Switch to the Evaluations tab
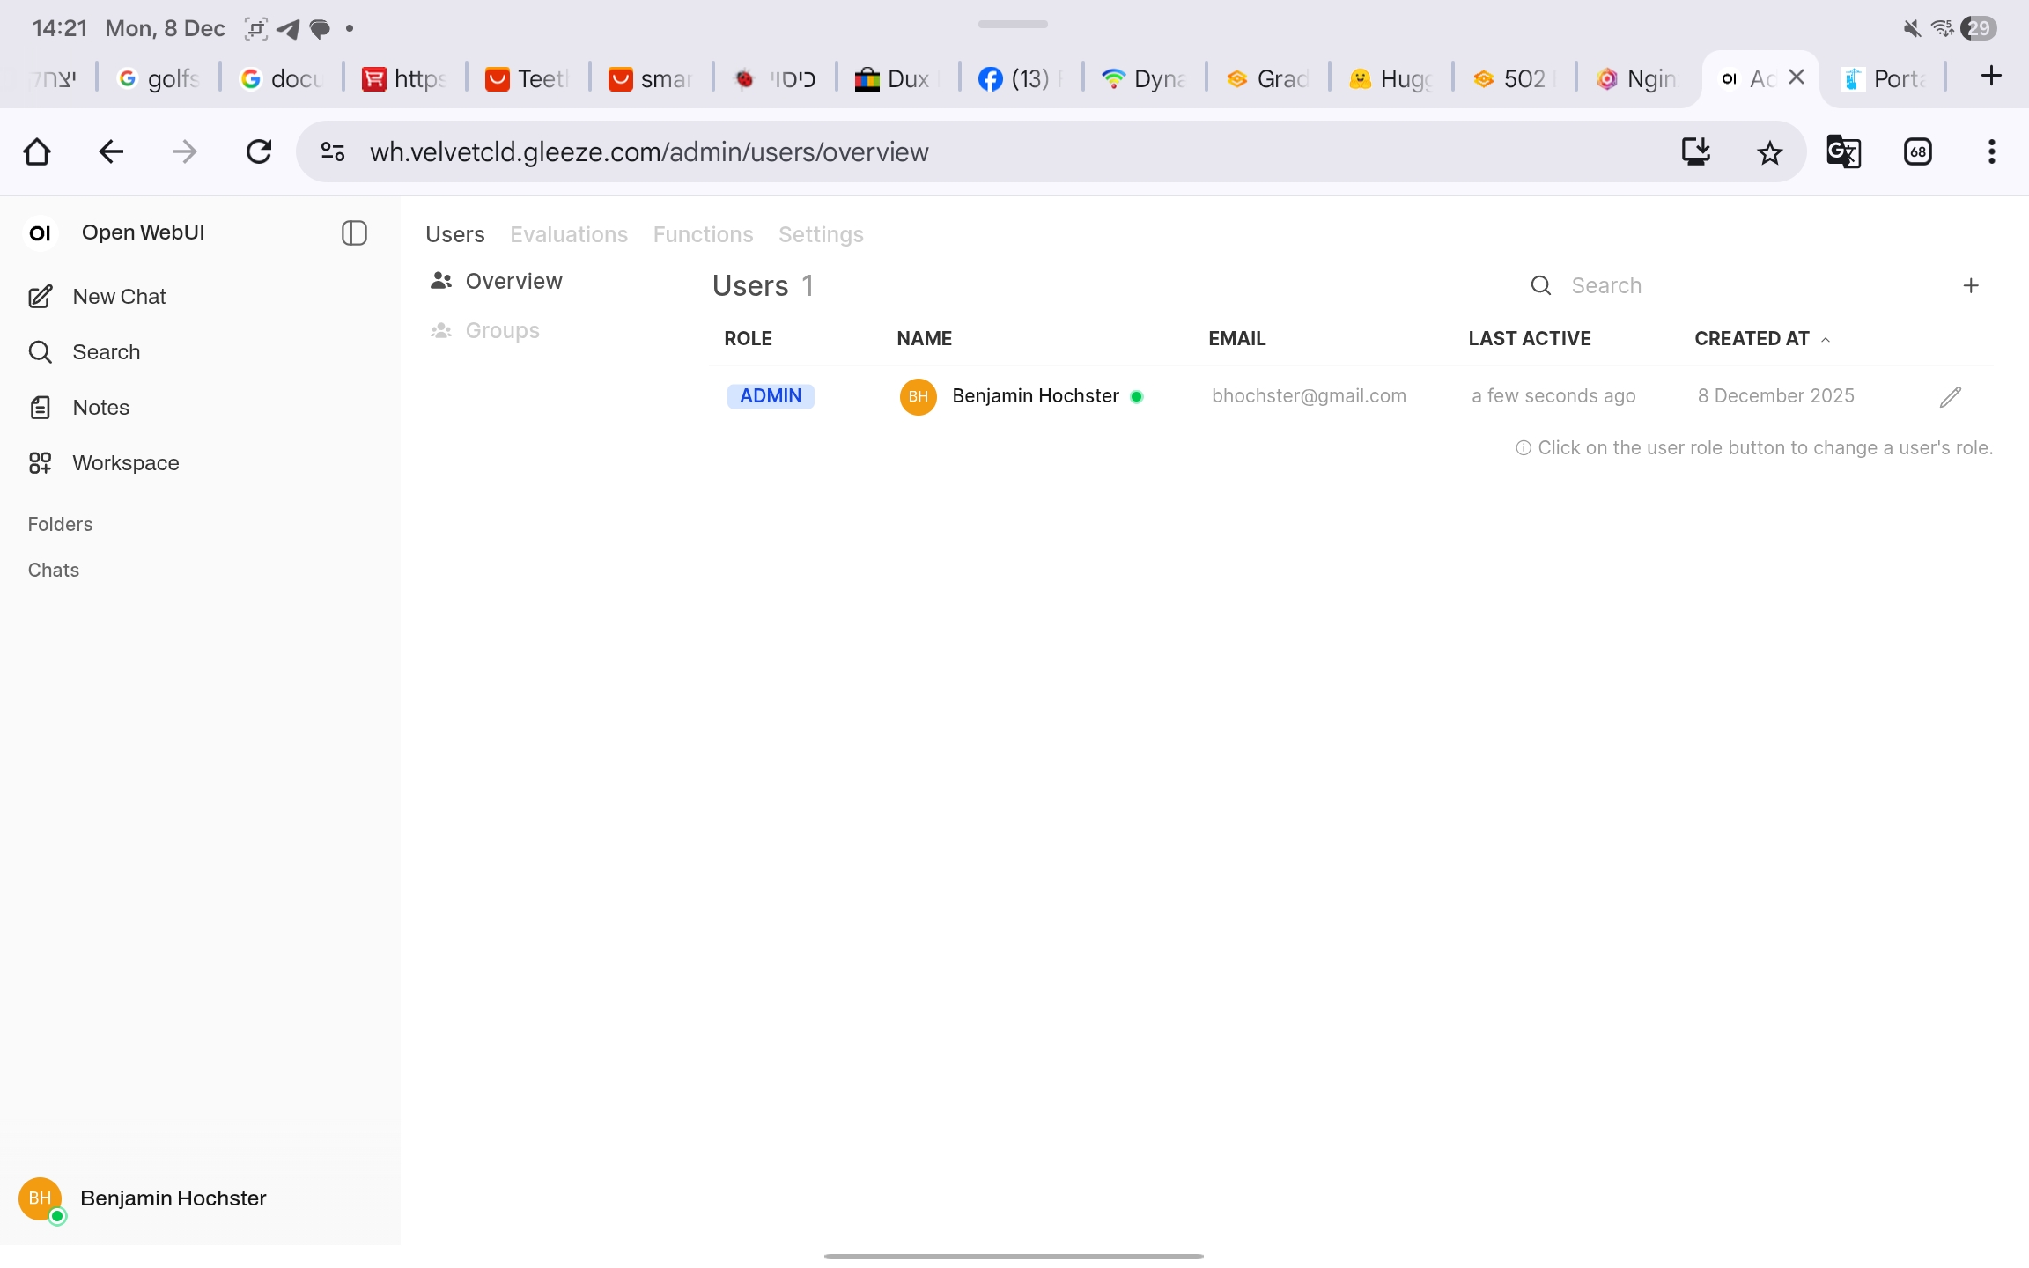 click(569, 234)
